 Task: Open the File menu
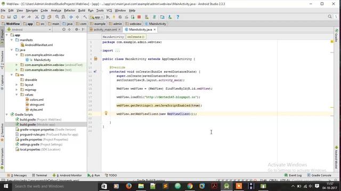[x=3, y=11]
